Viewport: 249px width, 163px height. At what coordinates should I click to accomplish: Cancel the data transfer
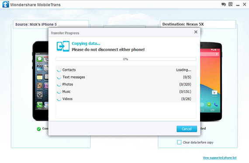coord(187,129)
